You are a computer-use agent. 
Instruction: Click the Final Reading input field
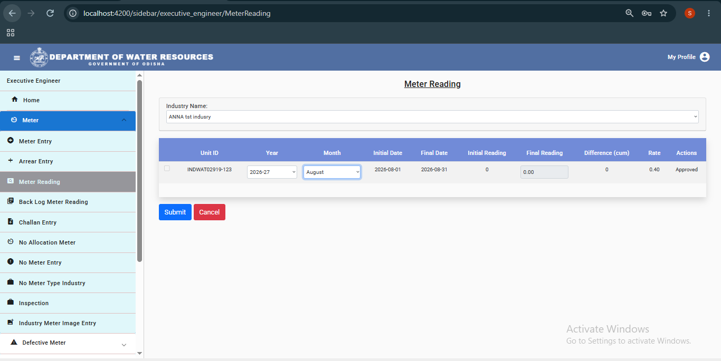[x=544, y=172]
